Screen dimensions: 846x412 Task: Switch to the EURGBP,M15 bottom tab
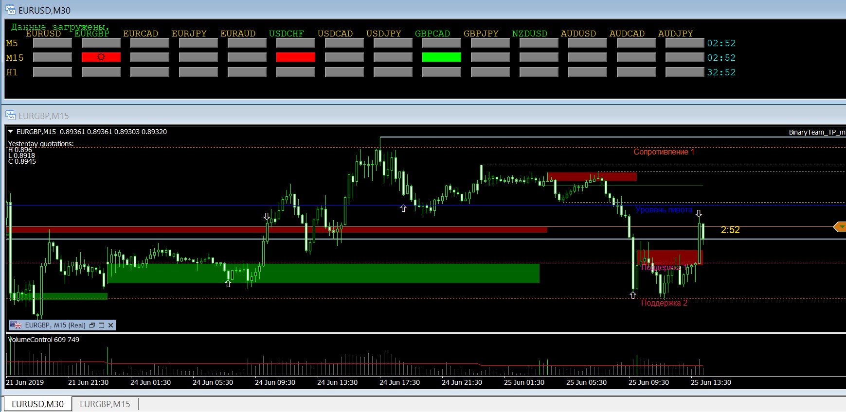tap(105, 404)
